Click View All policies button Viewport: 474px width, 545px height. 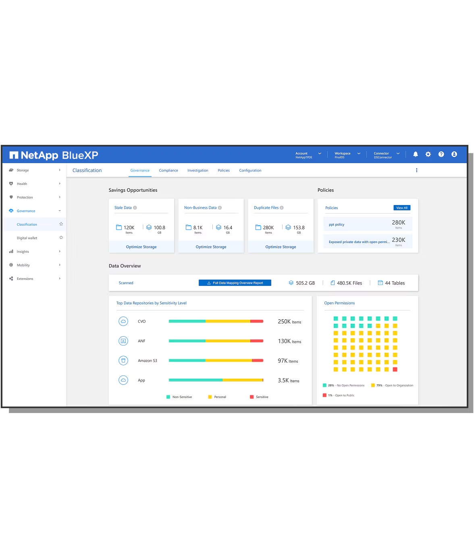tap(402, 208)
